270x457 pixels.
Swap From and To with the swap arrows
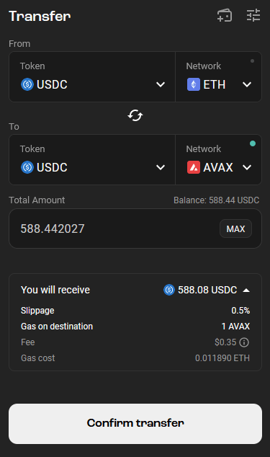click(135, 115)
